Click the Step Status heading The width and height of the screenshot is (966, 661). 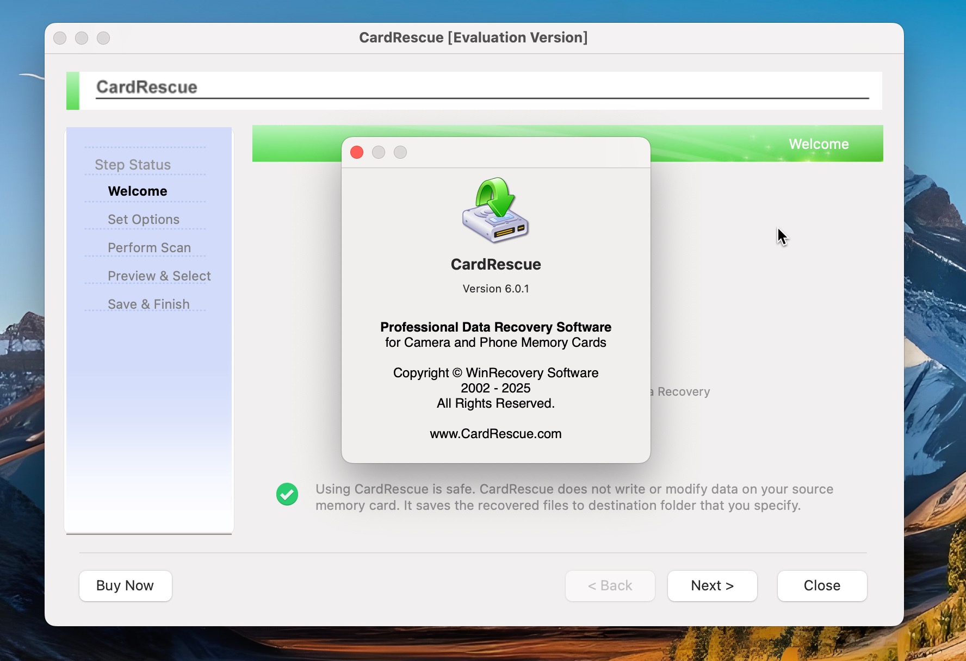coord(133,165)
